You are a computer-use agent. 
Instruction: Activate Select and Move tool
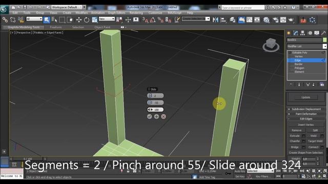coord(78,20)
